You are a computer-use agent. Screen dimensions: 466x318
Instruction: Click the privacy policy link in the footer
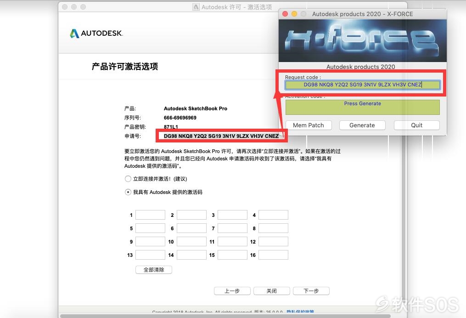[x=300, y=312]
